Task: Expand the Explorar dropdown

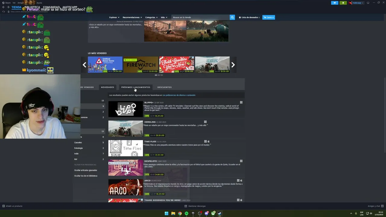Action: [114, 17]
